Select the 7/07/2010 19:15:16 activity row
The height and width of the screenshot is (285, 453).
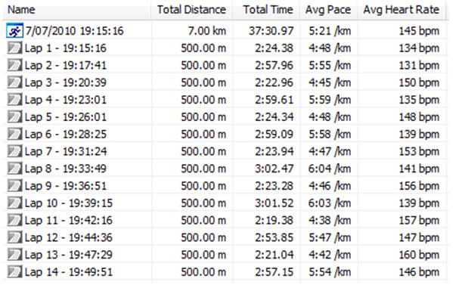click(x=224, y=31)
